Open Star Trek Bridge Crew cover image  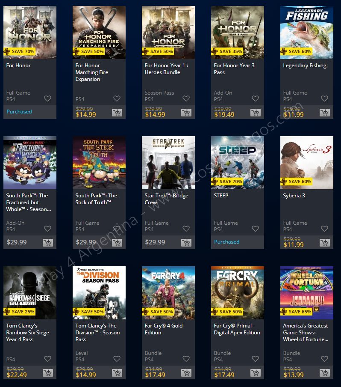(x=168, y=163)
